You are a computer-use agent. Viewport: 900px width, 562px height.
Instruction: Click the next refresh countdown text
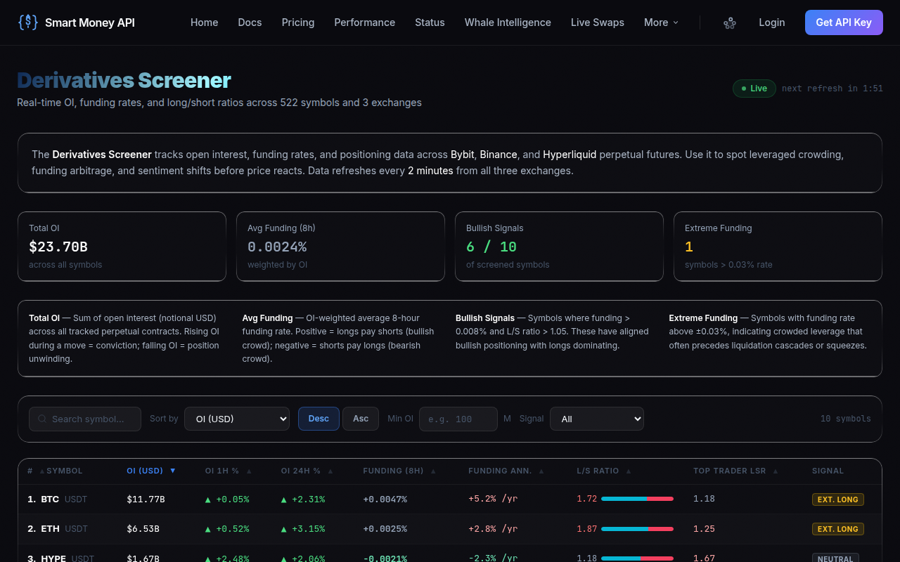[832, 89]
